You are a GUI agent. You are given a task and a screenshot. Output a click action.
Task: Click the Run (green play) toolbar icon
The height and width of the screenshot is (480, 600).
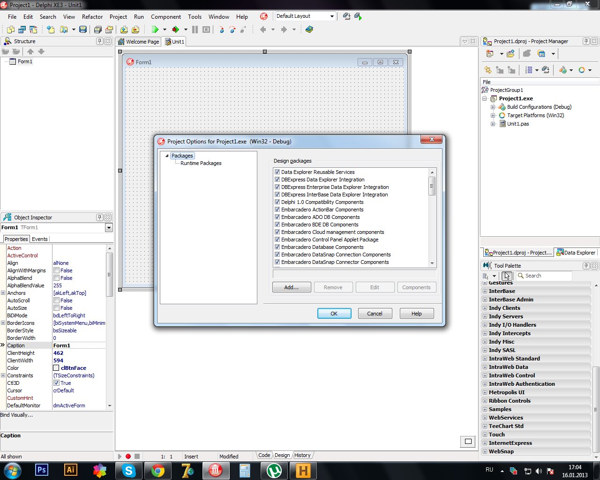pyautogui.click(x=155, y=30)
